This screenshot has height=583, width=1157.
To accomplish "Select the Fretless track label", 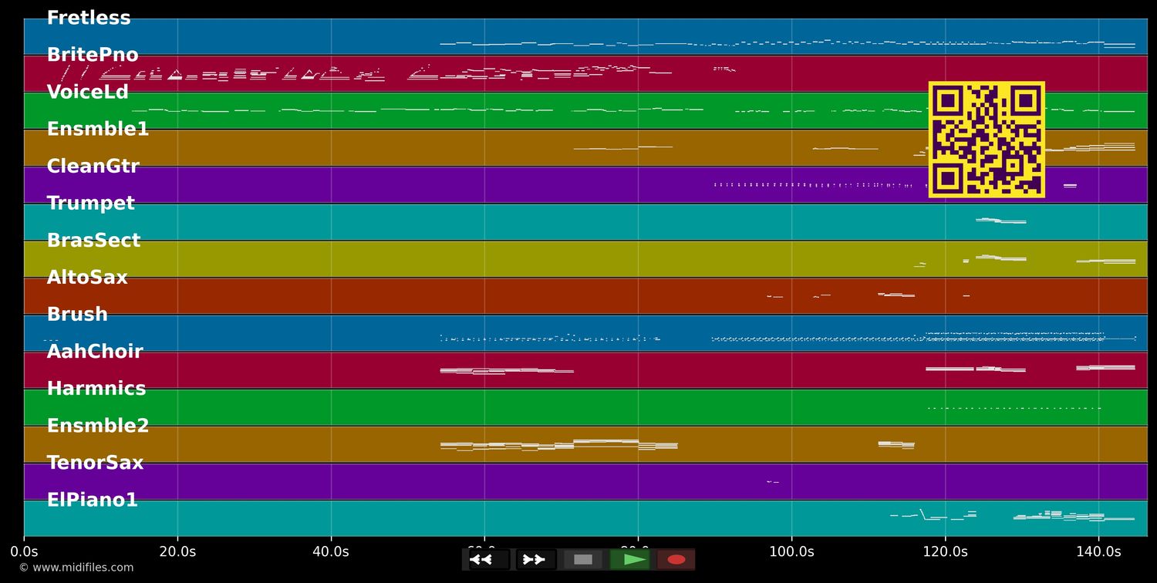I will click(x=89, y=19).
